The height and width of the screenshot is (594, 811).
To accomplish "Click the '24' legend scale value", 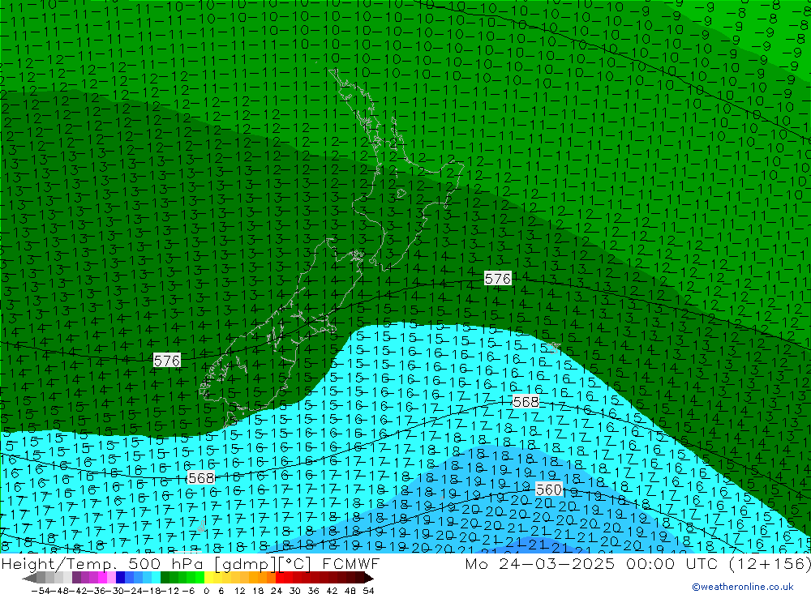I will click(277, 590).
